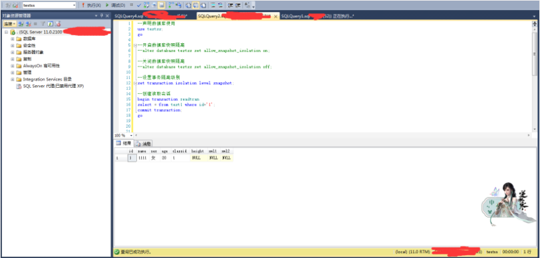Image resolution: width=540 pixels, height=258 pixels.
Task: Click the 调试(D) debug button
Action: (115, 5)
